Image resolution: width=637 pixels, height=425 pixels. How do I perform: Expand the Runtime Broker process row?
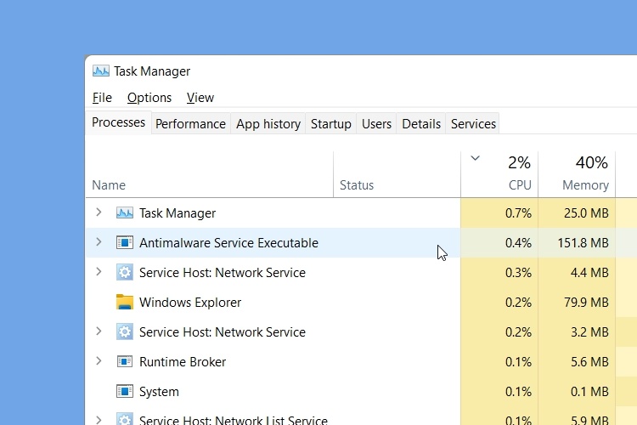(99, 361)
